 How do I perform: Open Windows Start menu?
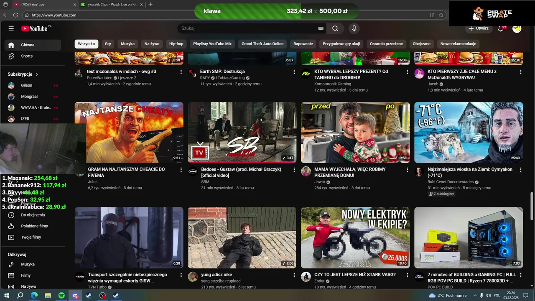[6, 296]
